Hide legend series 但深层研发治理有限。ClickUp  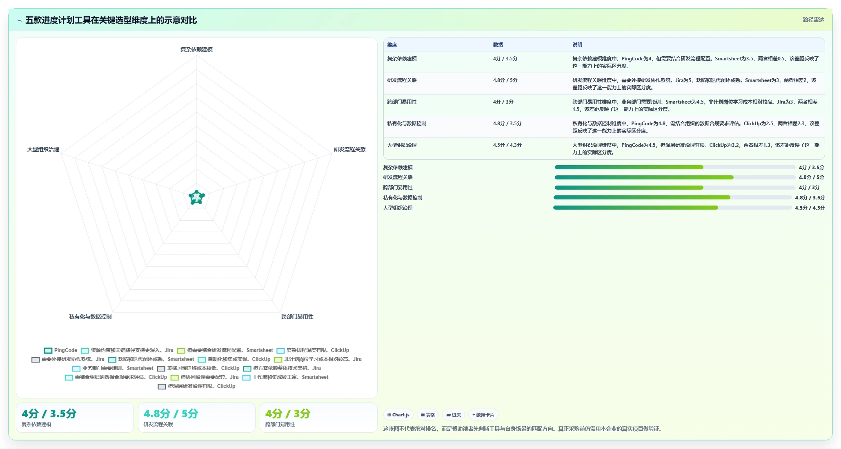click(197, 386)
